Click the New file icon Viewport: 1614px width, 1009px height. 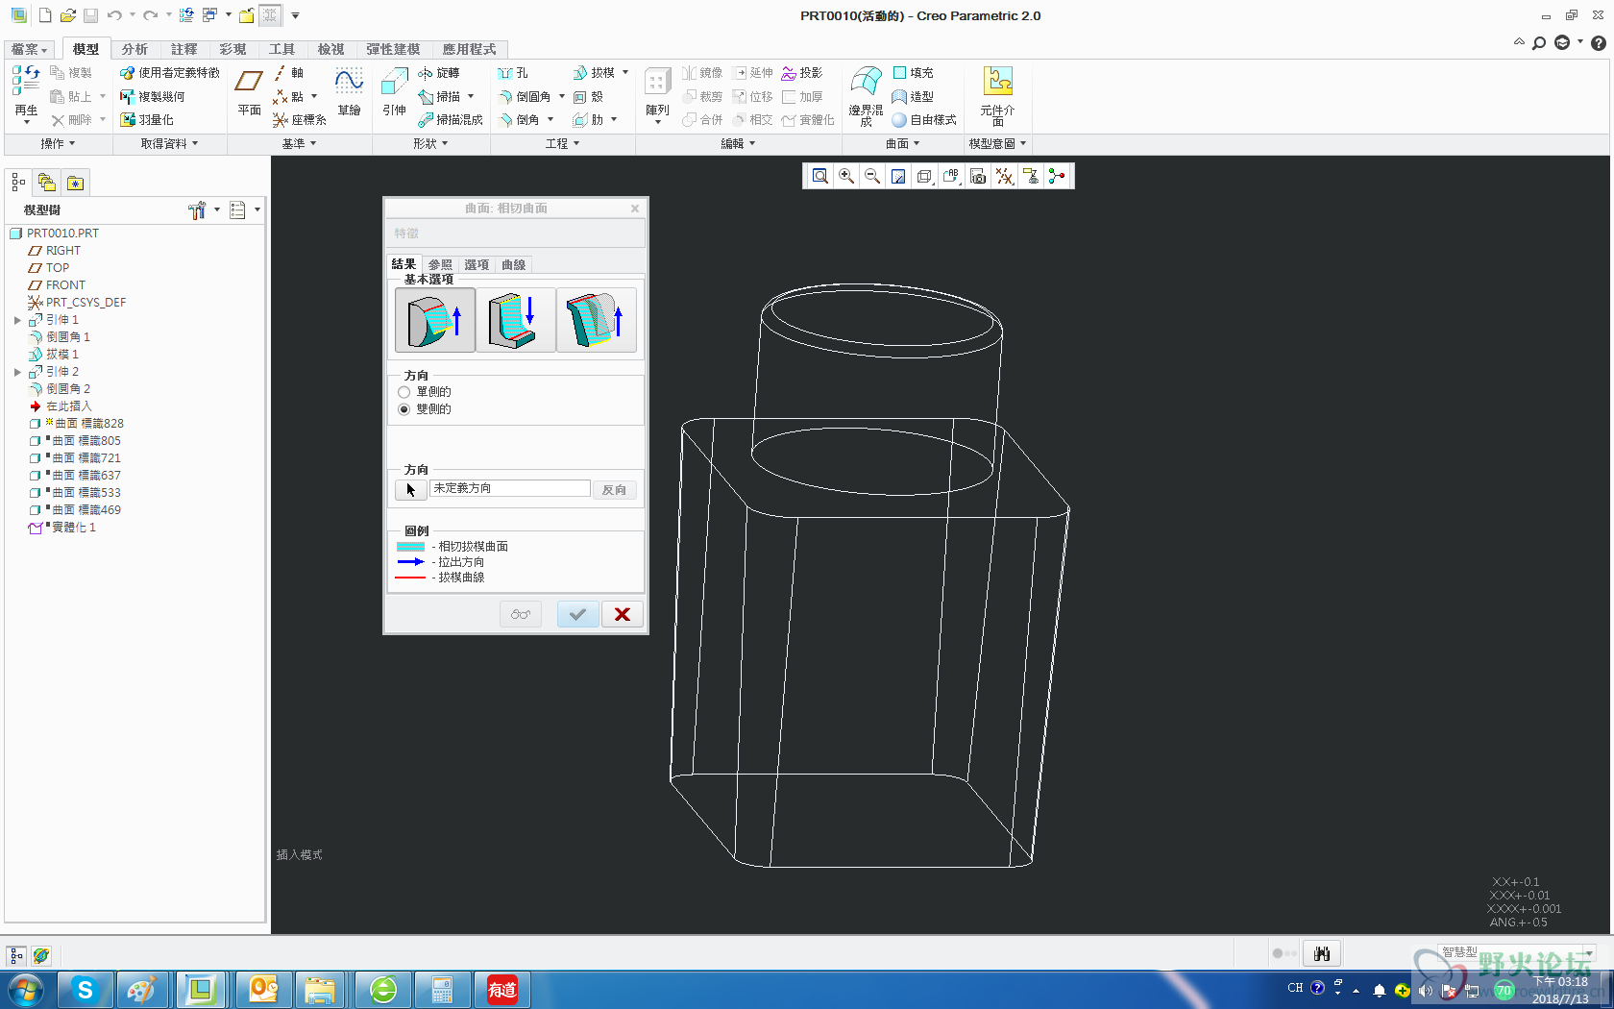(x=44, y=15)
